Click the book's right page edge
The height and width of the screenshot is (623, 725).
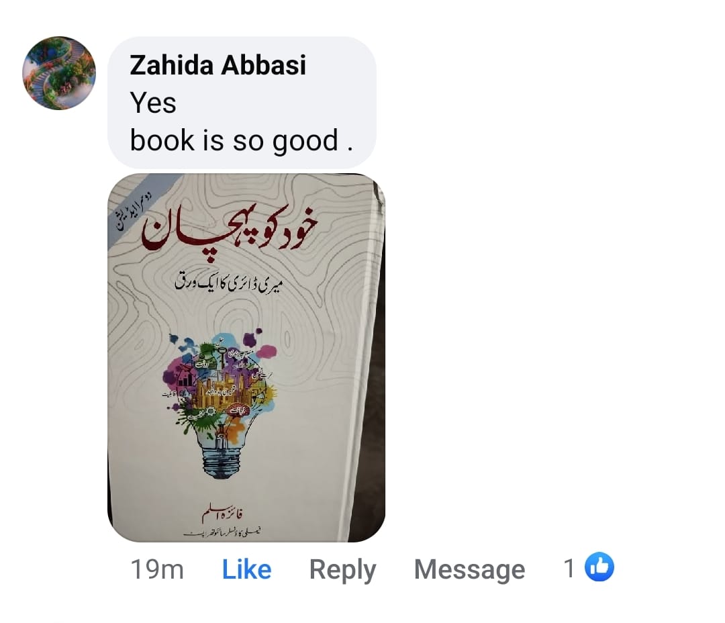point(365,361)
